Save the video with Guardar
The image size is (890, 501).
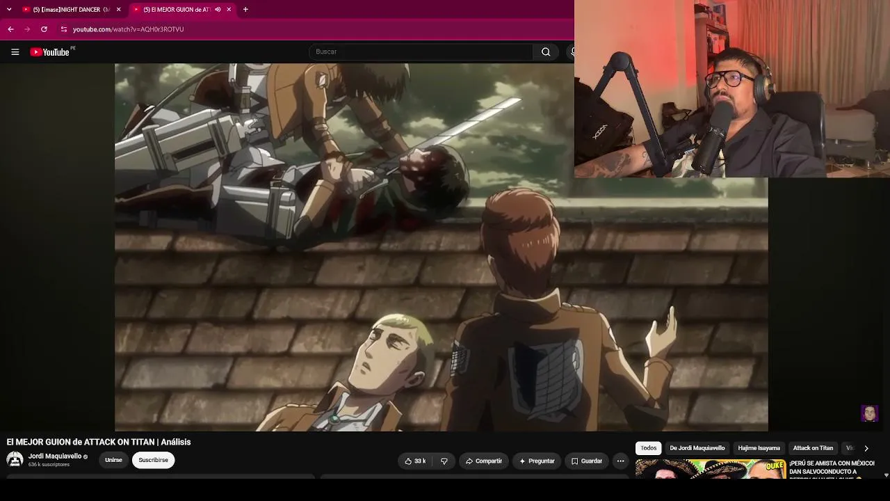click(x=587, y=461)
